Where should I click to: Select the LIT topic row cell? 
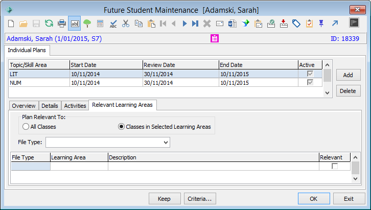tap(39, 74)
